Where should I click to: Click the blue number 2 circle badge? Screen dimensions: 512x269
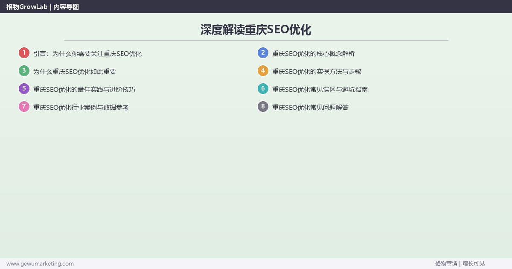click(263, 53)
